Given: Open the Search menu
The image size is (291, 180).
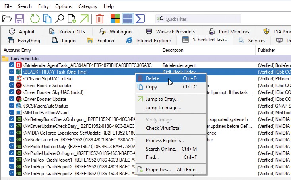Looking at the screenshot, I should click(x=25, y=6).
